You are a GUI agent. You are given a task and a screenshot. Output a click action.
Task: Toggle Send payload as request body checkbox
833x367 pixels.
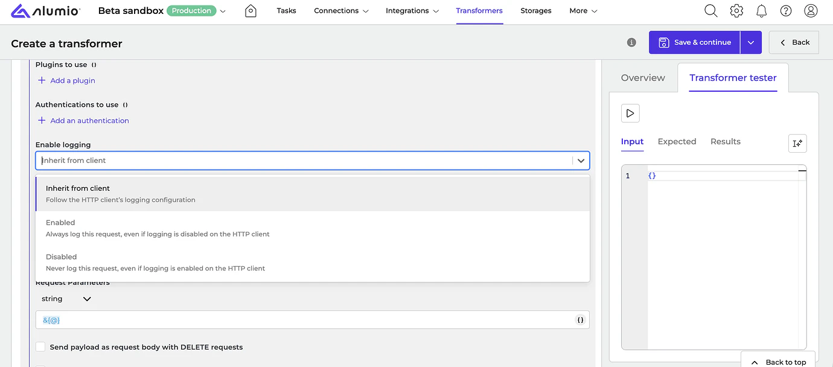pos(40,347)
